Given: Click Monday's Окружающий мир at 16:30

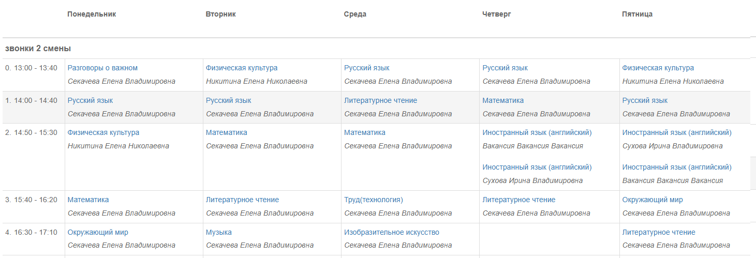Looking at the screenshot, I should click(98, 232).
